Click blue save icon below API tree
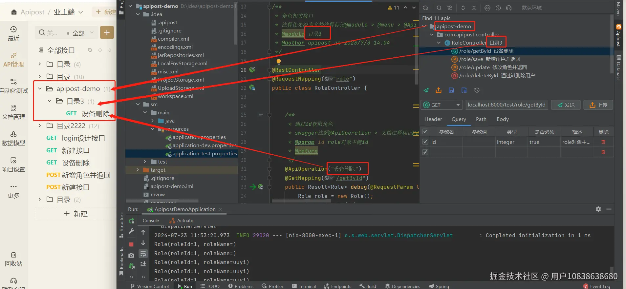This screenshot has width=626, height=289. point(451,90)
